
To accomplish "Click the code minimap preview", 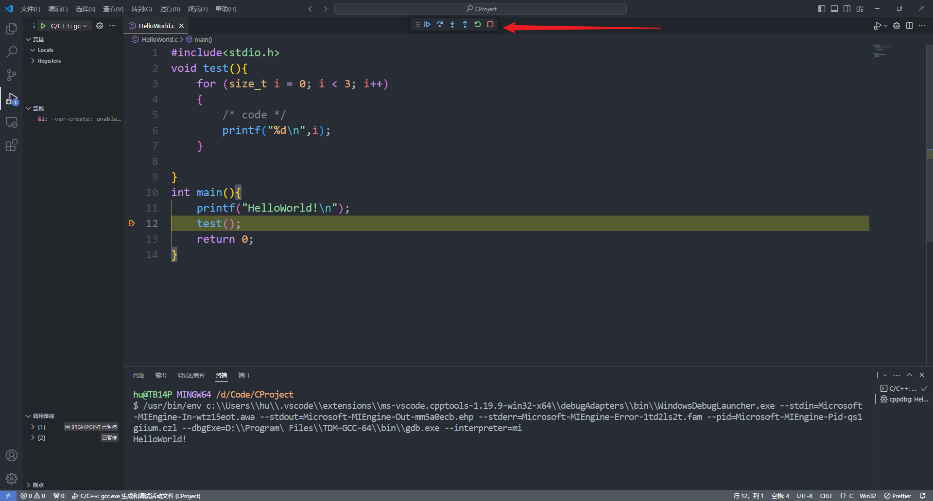I will point(881,50).
